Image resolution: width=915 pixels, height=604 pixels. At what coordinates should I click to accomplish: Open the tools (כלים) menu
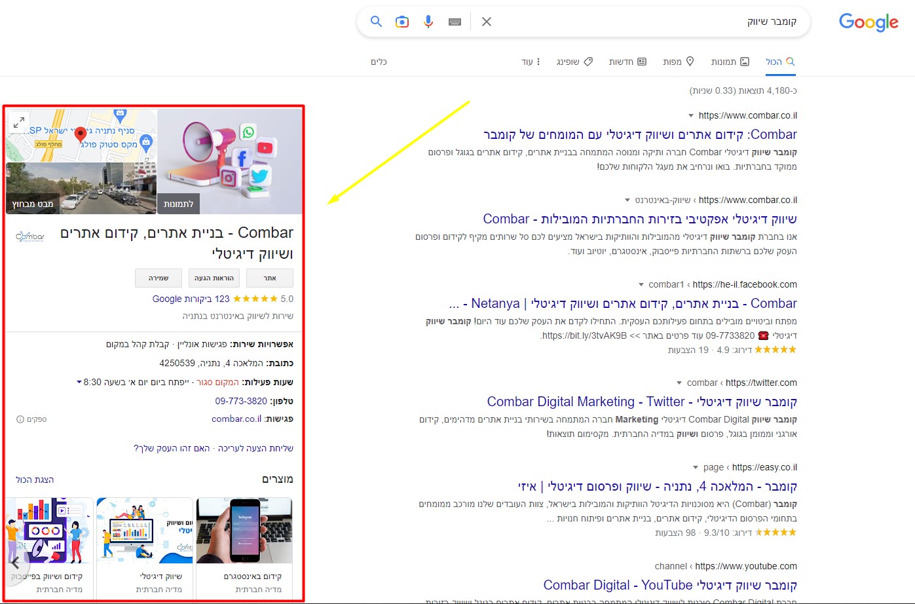(x=379, y=62)
